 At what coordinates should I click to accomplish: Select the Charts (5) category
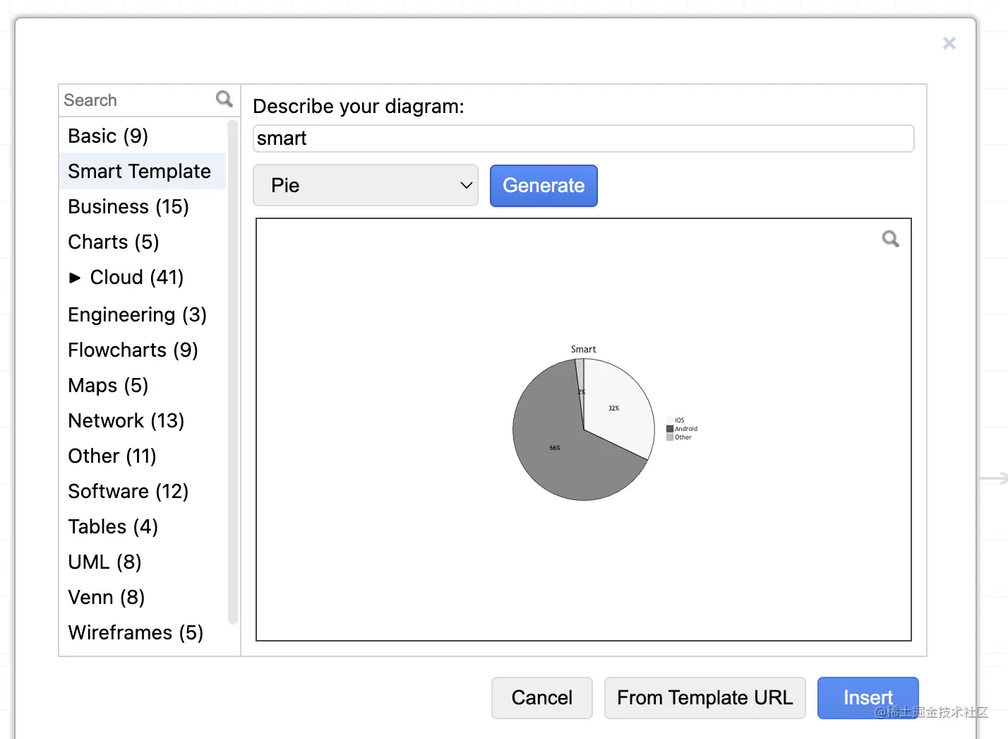[114, 242]
